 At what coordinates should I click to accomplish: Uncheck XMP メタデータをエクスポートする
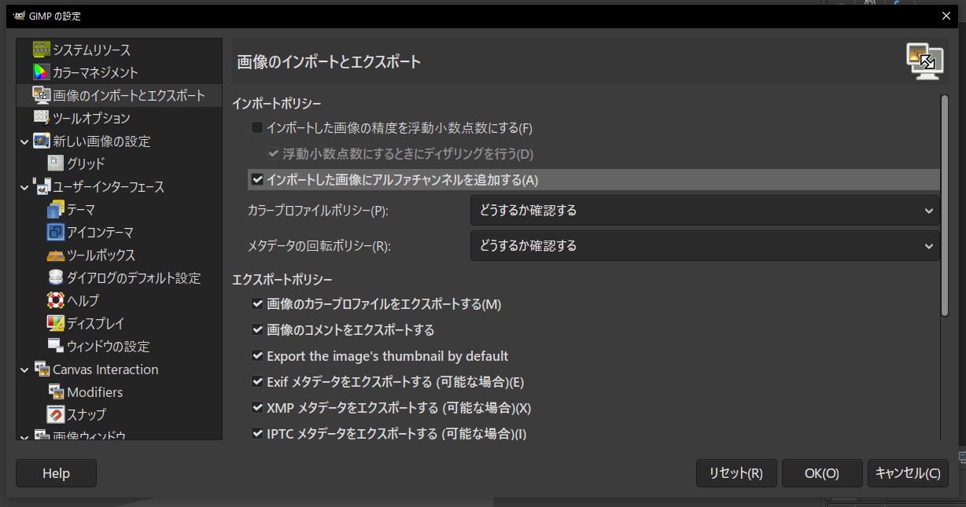(x=257, y=408)
